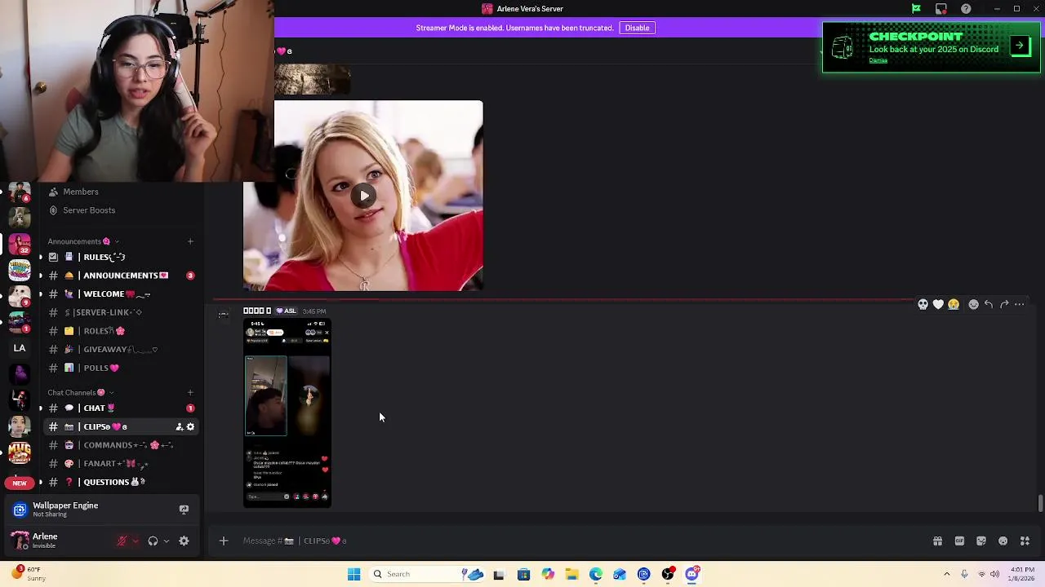Expand the arrow beside ANNOUNCEMENTS channel
The width and height of the screenshot is (1045, 587).
tap(40, 276)
